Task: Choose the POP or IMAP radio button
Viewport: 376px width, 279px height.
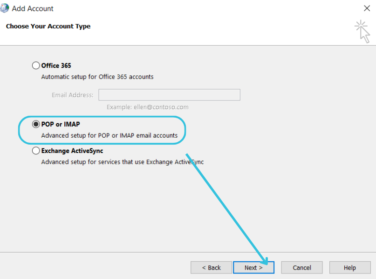Action: [x=36, y=125]
